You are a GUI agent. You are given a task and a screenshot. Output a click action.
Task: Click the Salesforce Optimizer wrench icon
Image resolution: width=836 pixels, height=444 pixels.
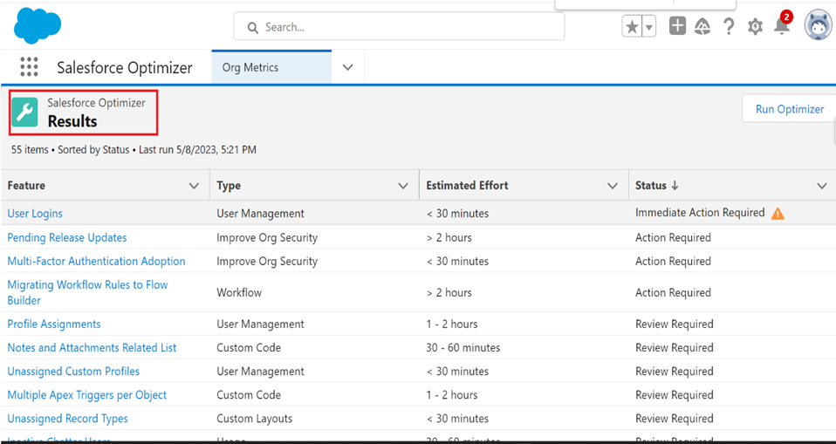[24, 112]
